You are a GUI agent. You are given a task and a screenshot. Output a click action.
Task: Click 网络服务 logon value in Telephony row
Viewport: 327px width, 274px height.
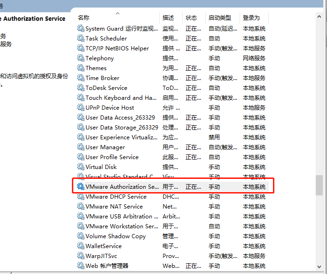point(254,58)
